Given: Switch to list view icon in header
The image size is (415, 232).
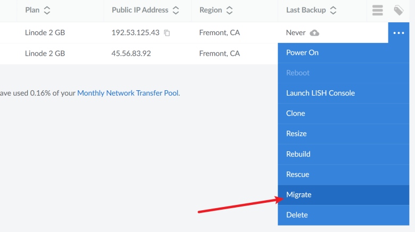Looking at the screenshot, I should click(x=377, y=10).
